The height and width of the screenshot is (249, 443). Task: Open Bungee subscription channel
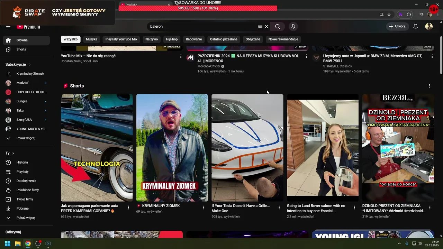[x=26, y=101]
